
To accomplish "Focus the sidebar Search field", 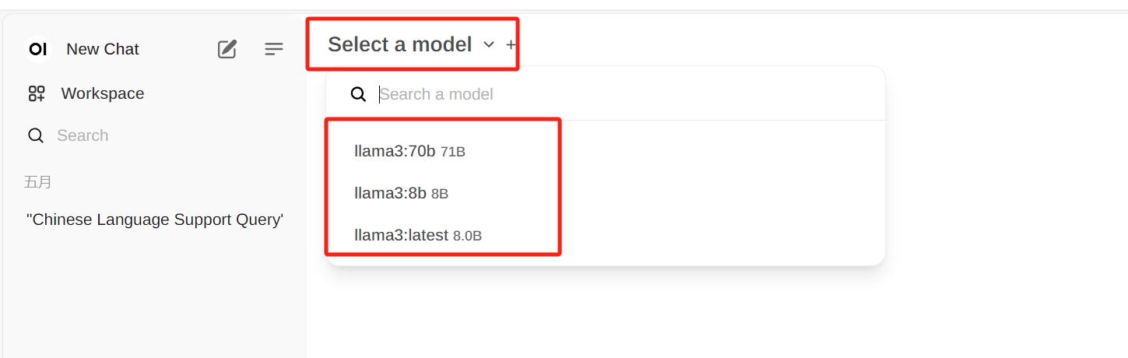I will [83, 135].
